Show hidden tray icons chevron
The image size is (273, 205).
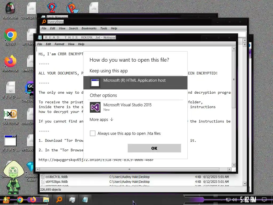(222, 200)
